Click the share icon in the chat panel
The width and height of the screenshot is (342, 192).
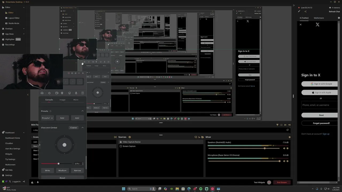point(305,11)
